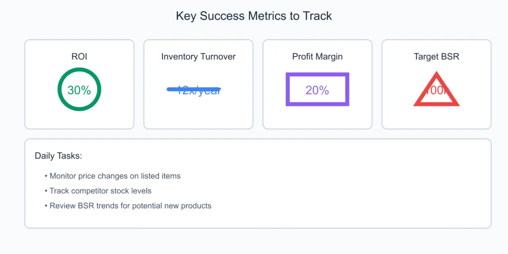Viewport: 508px width, 254px height.
Task: Click the 20% value in purple box
Action: [317, 90]
